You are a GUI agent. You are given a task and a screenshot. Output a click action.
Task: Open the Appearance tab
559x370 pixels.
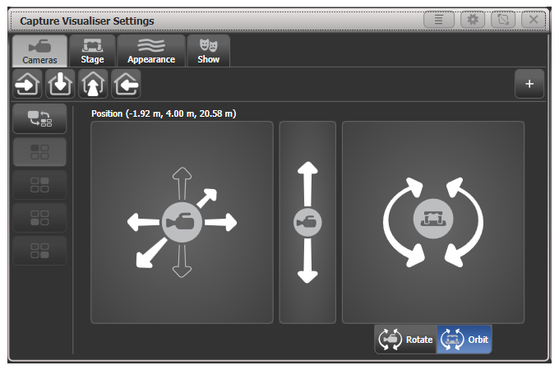click(151, 51)
